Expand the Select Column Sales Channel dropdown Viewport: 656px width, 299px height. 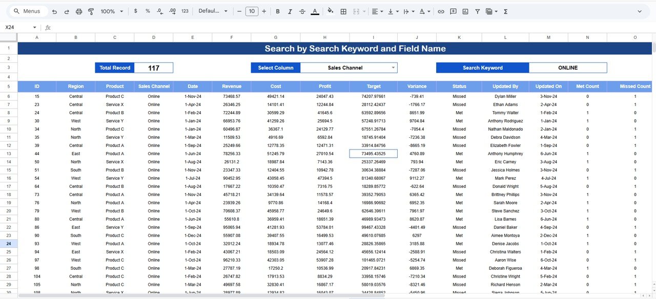coord(393,68)
